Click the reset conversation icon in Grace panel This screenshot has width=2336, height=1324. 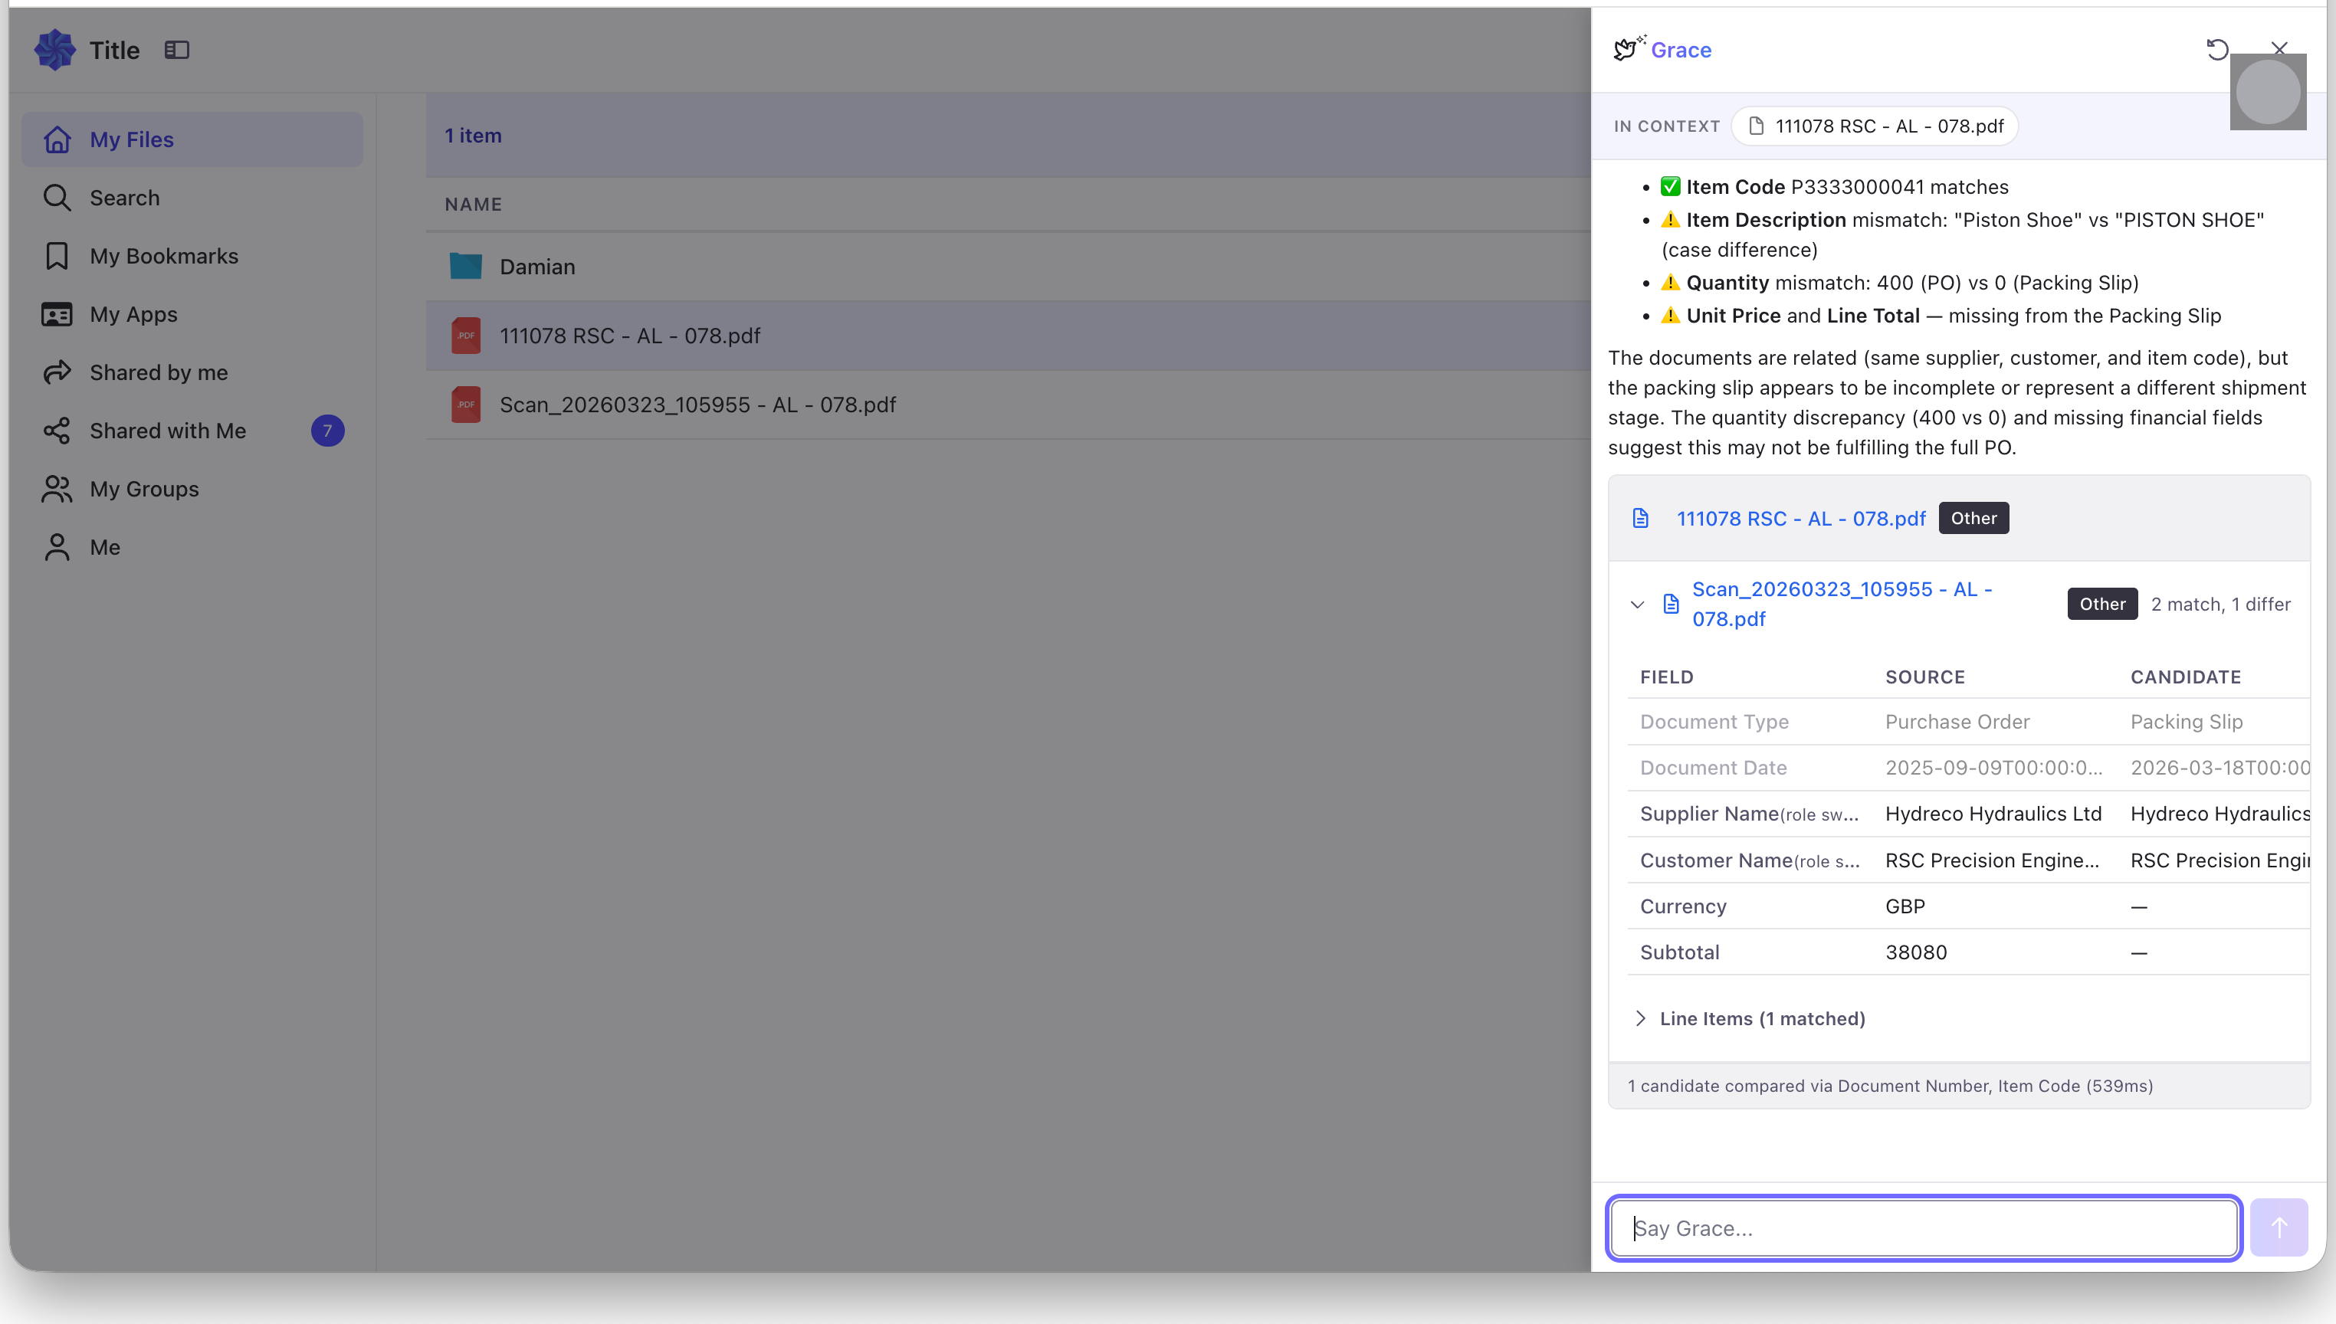2217,49
